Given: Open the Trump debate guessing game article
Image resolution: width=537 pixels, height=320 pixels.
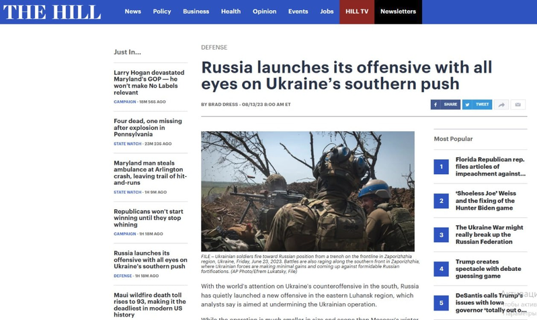Looking at the screenshot, I should tap(488, 269).
